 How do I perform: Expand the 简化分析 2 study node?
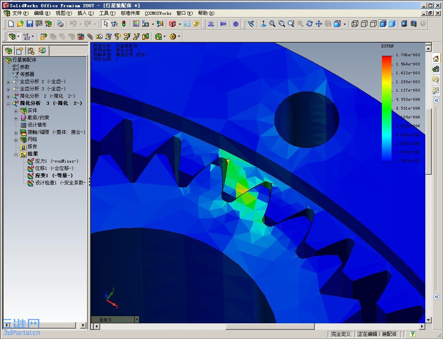click(x=8, y=97)
